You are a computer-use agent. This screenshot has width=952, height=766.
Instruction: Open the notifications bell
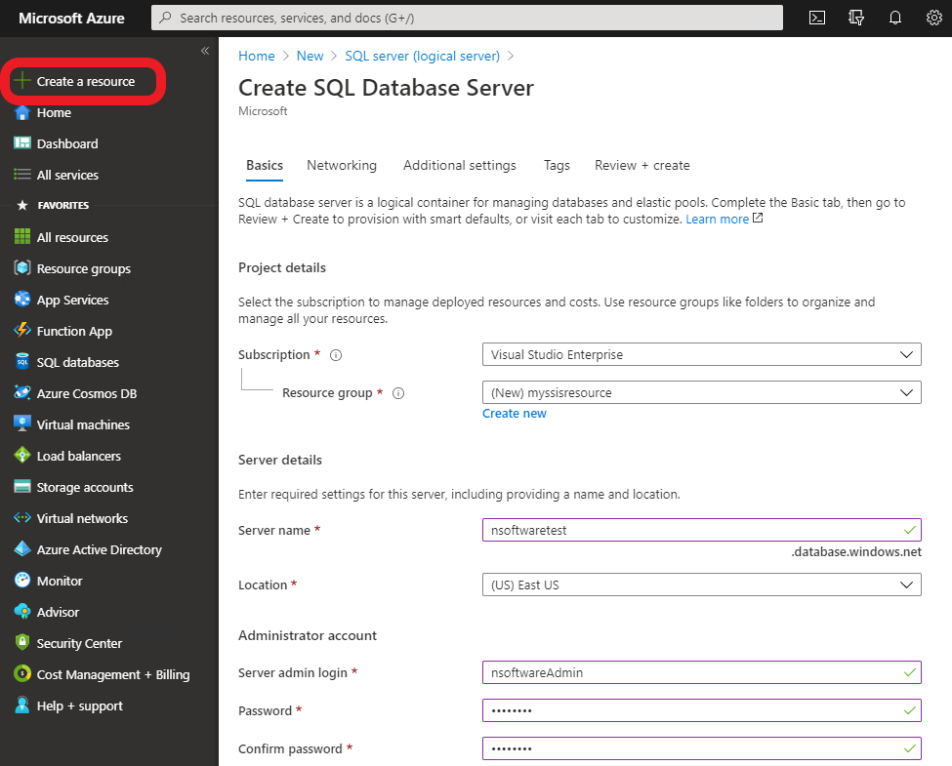click(x=895, y=18)
